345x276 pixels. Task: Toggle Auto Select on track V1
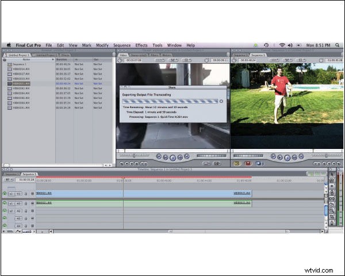[32, 194]
